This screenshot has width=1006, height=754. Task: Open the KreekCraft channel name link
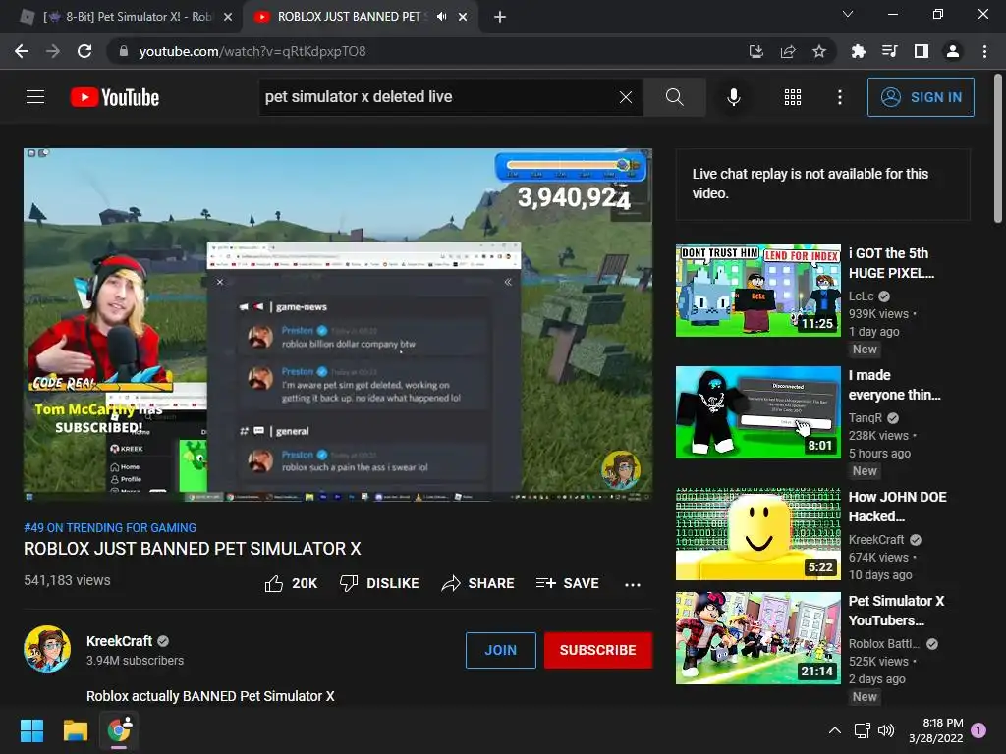(119, 641)
